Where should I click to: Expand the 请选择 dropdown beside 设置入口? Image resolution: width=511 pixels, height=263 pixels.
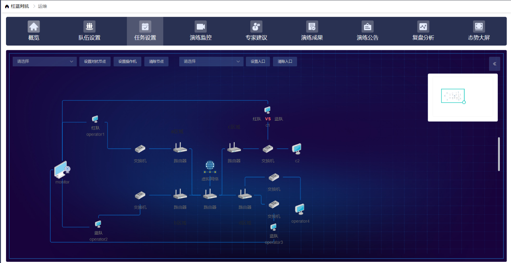tap(211, 62)
